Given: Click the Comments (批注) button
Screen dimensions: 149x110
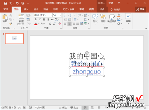Looking at the screenshot, I should (74, 108).
